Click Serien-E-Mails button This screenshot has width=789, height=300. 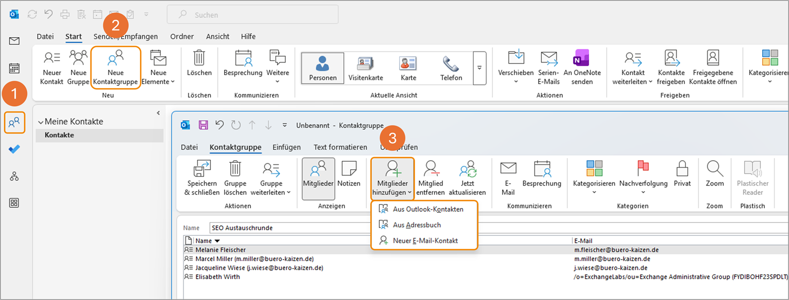click(x=549, y=67)
